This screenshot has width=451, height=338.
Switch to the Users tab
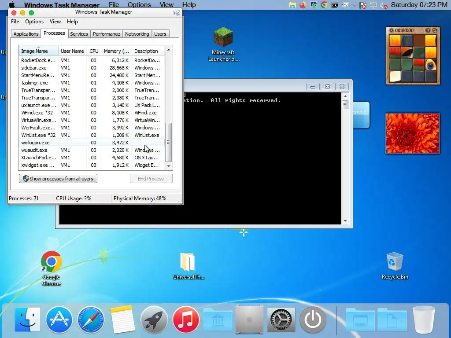(x=160, y=34)
